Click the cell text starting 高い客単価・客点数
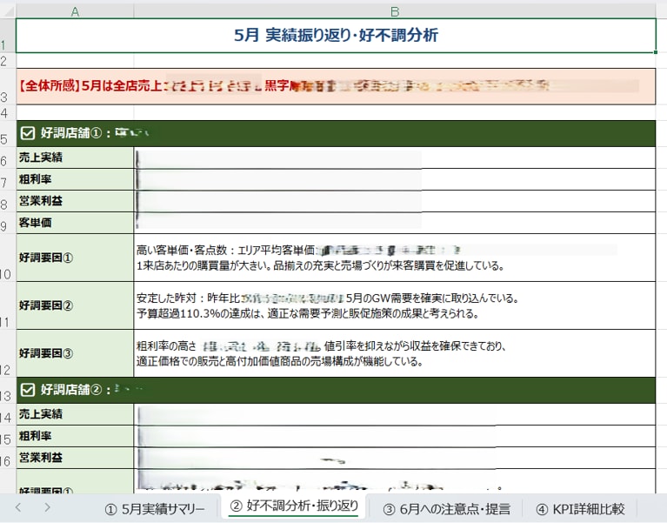Screen dimensions: 667x523 tap(320, 258)
